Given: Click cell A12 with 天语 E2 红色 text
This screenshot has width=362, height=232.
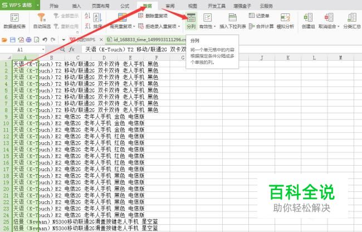Looking at the screenshot, I should tap(26, 136).
